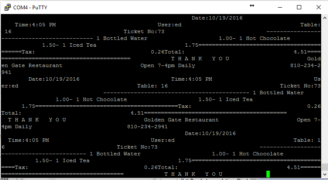The height and width of the screenshot is (180, 328).
Task: Maximize the PuTTY window
Action: (x=299, y=7)
